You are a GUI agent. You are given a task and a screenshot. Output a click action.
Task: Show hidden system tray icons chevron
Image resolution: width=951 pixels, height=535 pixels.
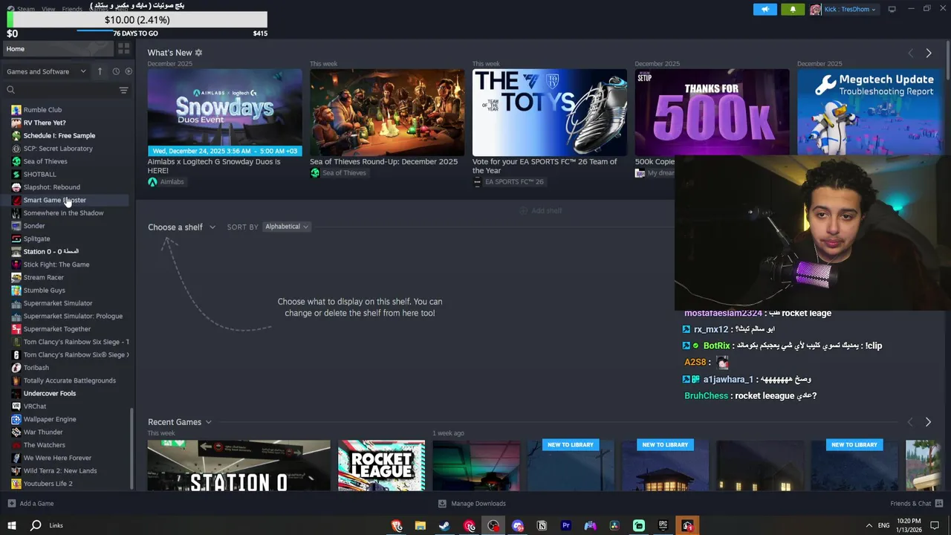(x=869, y=525)
